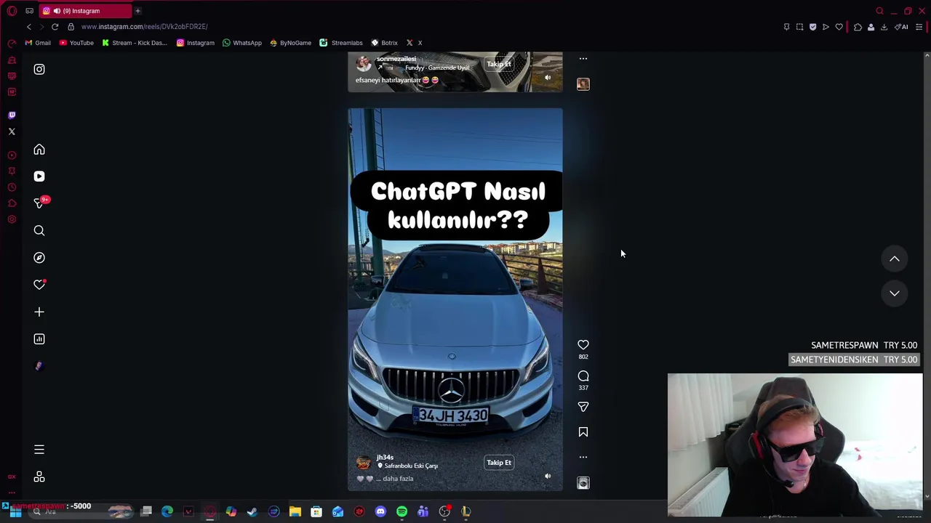Open Spotify from the Windows taskbar
931x523 pixels.
pos(401,512)
